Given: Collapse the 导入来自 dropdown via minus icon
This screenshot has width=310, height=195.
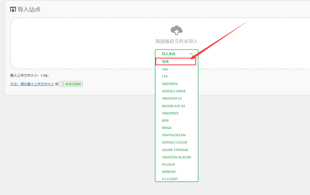Looking at the screenshot, I should click(x=191, y=54).
